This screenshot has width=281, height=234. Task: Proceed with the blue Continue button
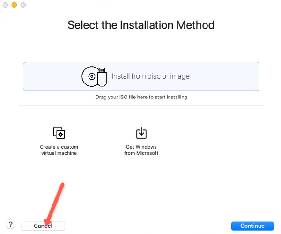(252, 226)
